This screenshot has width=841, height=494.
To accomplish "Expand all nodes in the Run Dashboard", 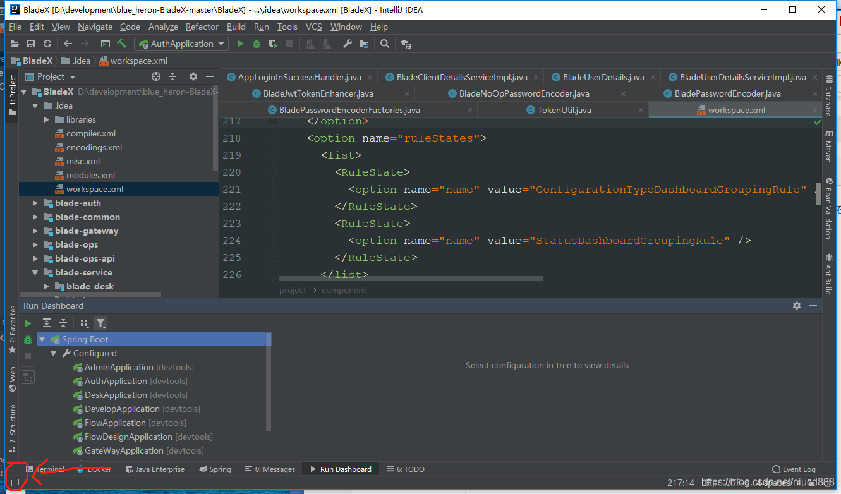I will click(x=47, y=323).
